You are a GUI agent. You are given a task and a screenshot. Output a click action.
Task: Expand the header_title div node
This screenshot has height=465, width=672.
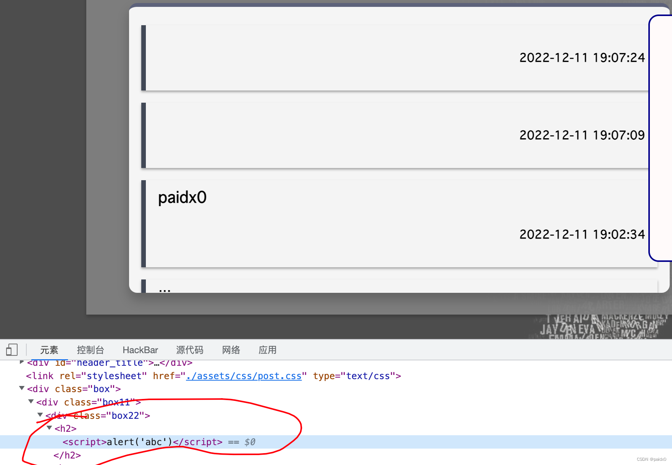pos(22,362)
